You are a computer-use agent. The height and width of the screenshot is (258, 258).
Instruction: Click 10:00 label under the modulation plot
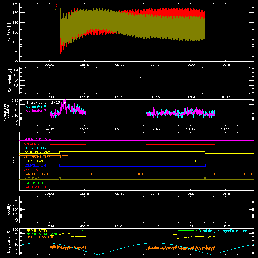tap(190, 129)
